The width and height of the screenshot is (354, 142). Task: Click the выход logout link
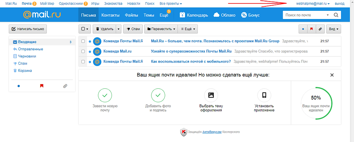[x=339, y=4]
